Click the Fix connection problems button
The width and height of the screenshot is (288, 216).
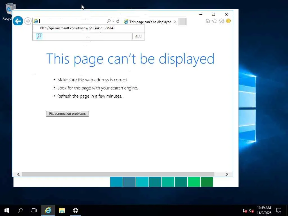coord(67,114)
